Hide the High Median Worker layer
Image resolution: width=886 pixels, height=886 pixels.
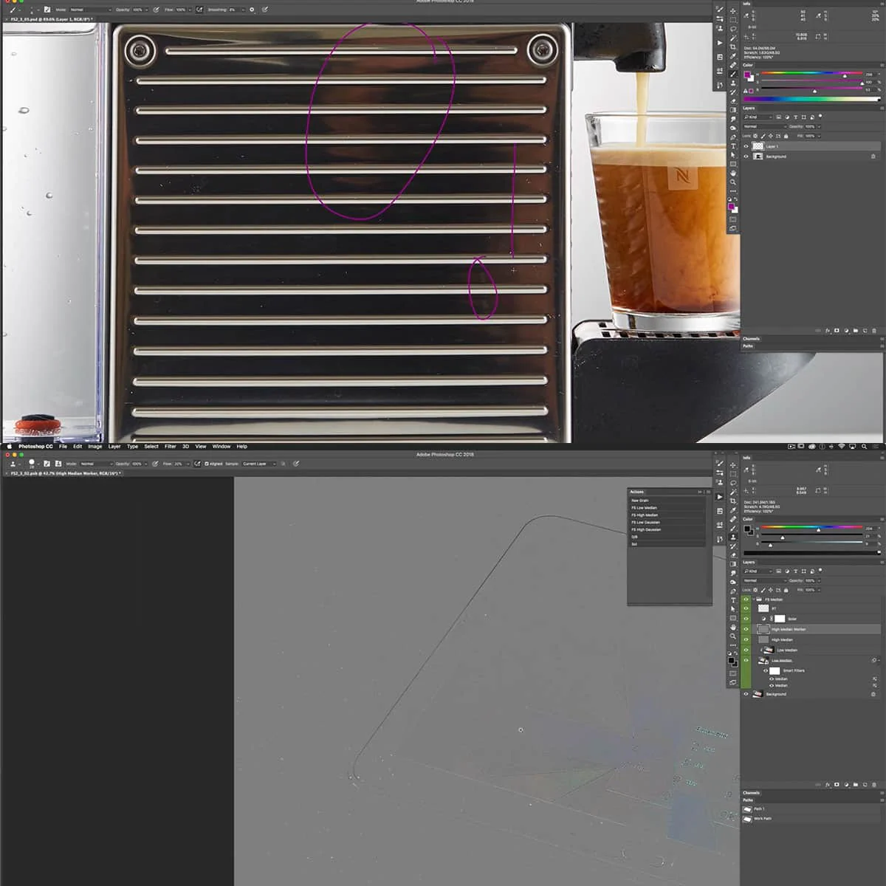coord(746,629)
